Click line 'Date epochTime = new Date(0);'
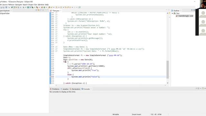Image resolution: width=206 pixels, height=116 pixels. [78, 60]
